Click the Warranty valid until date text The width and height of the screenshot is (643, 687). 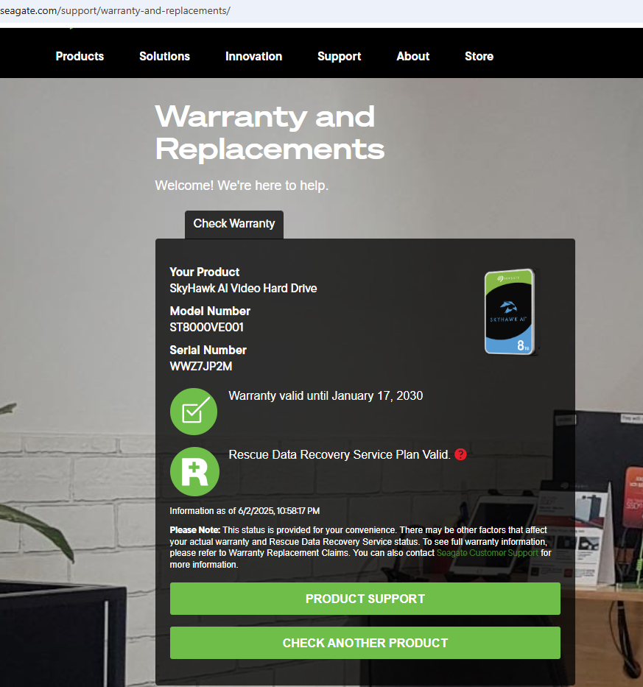pos(326,395)
